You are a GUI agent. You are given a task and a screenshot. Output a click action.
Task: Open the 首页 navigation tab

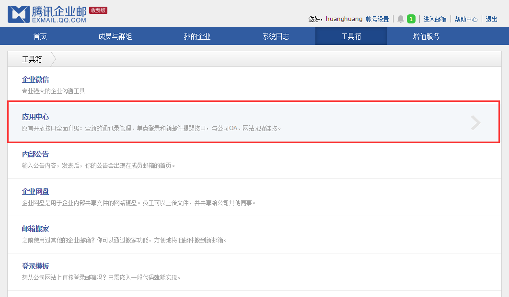click(x=40, y=36)
